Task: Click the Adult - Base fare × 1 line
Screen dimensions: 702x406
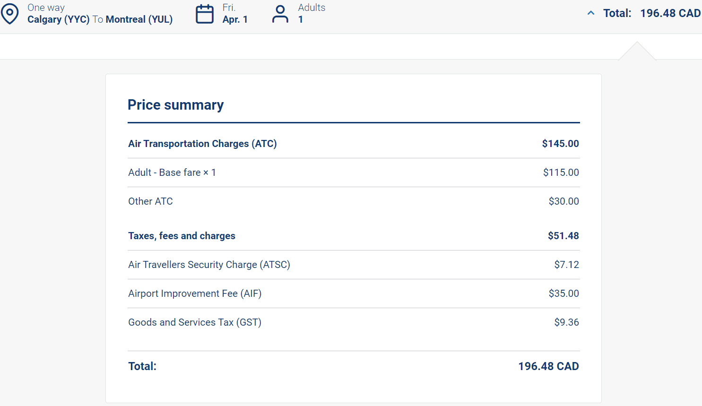Action: 172,173
